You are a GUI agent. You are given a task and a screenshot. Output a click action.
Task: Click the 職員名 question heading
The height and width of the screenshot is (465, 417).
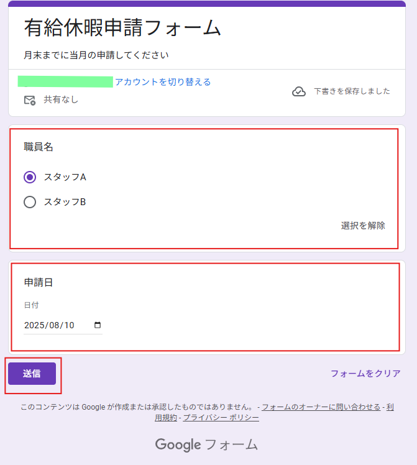coord(39,147)
